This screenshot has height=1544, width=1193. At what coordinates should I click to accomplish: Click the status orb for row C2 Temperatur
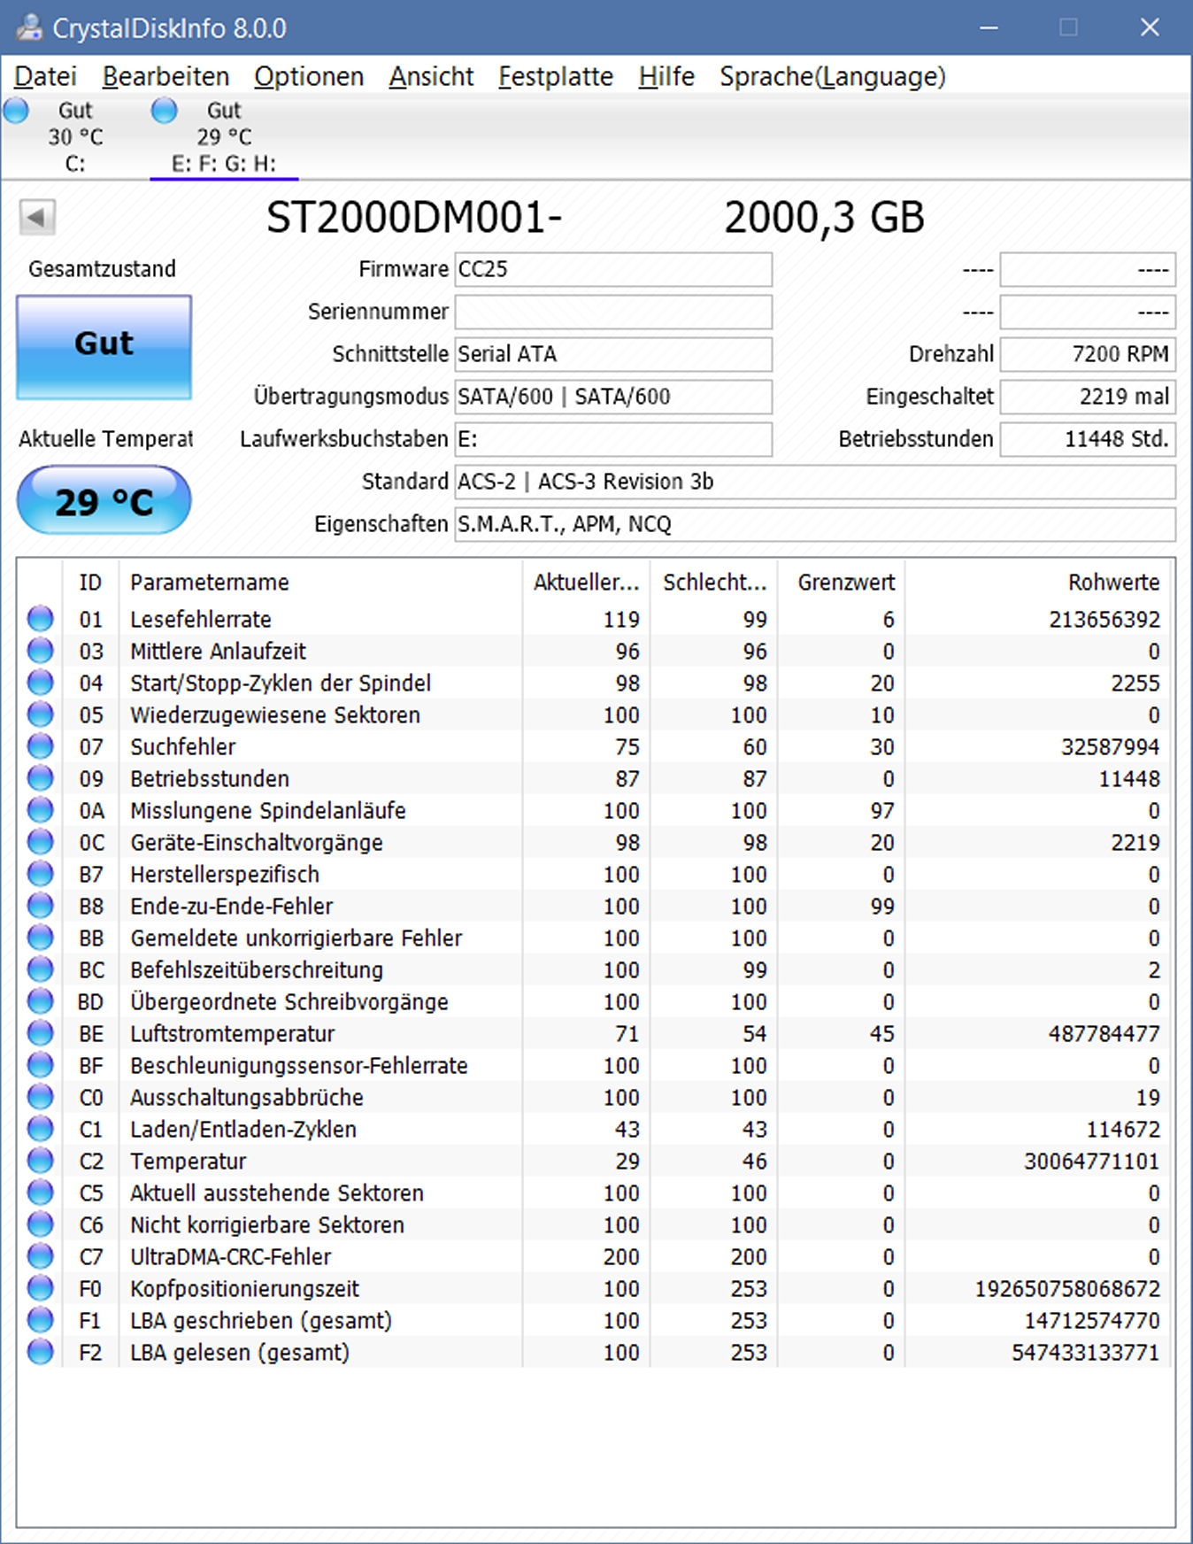pyautogui.click(x=40, y=1161)
